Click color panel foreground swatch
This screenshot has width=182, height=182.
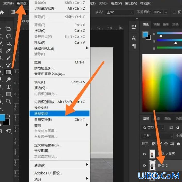point(145,35)
